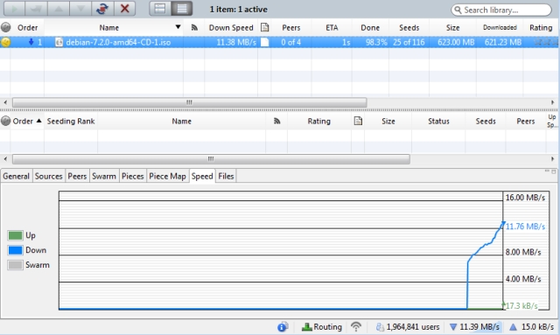The image size is (560, 335).
Task: Open the General tab
Action: [16, 176]
